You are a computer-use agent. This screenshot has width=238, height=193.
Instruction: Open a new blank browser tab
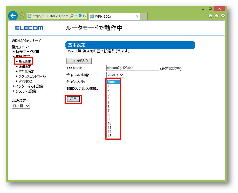tap(144, 16)
